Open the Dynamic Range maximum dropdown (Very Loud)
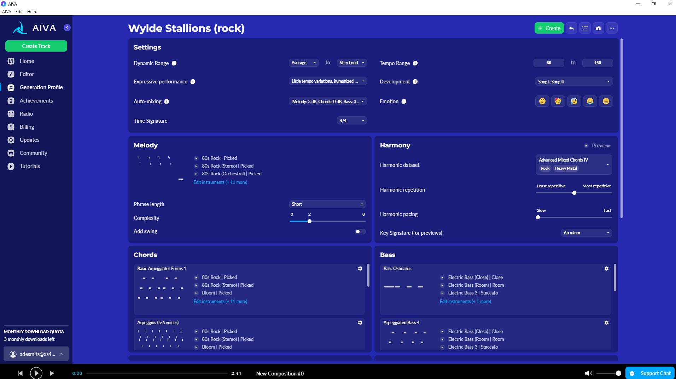676x379 pixels. pos(352,63)
